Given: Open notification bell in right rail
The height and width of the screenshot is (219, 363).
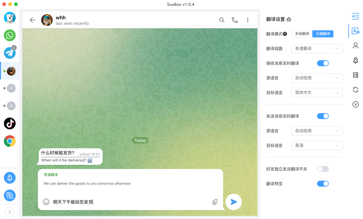Looking at the screenshot, I should 355,60.
